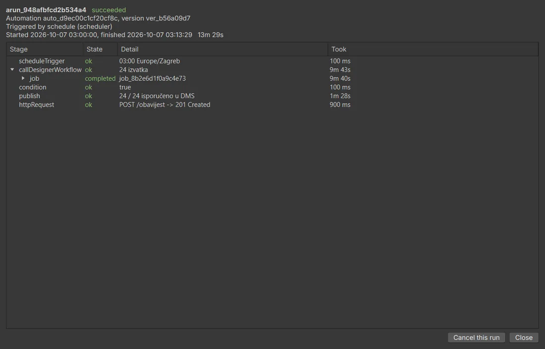Image resolution: width=545 pixels, height=349 pixels.
Task: Click the '100 ms' duration of scheduleTrigger
Action: pos(340,61)
